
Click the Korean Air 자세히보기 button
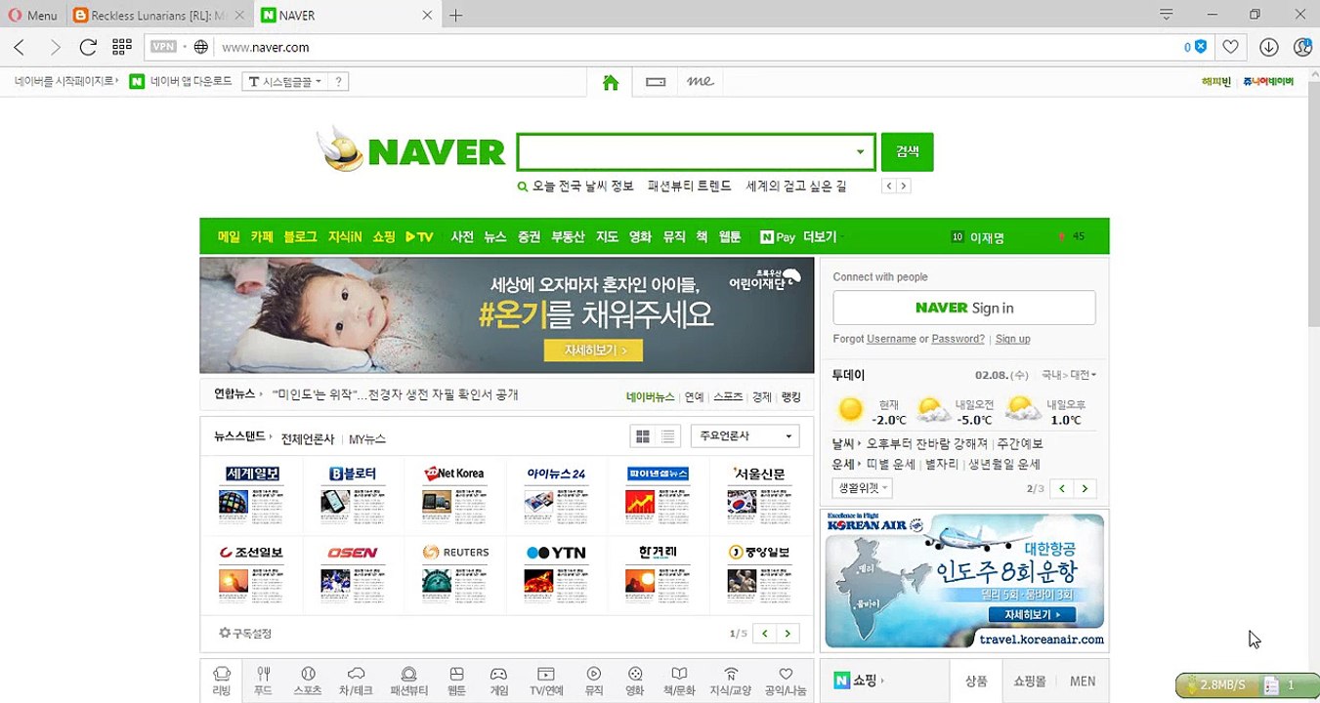1032,615
